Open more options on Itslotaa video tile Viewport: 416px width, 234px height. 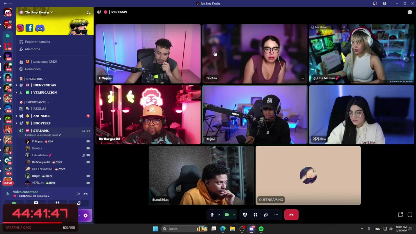(x=302, y=78)
